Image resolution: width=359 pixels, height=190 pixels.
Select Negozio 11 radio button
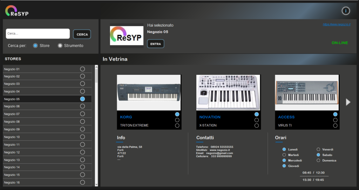coord(82,144)
